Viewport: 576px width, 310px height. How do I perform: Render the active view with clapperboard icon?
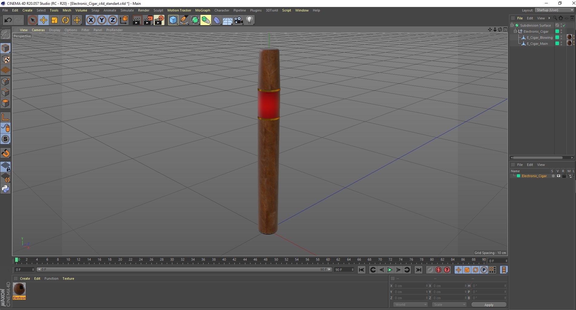point(137,20)
